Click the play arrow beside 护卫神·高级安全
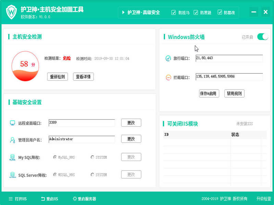 click(123, 12)
